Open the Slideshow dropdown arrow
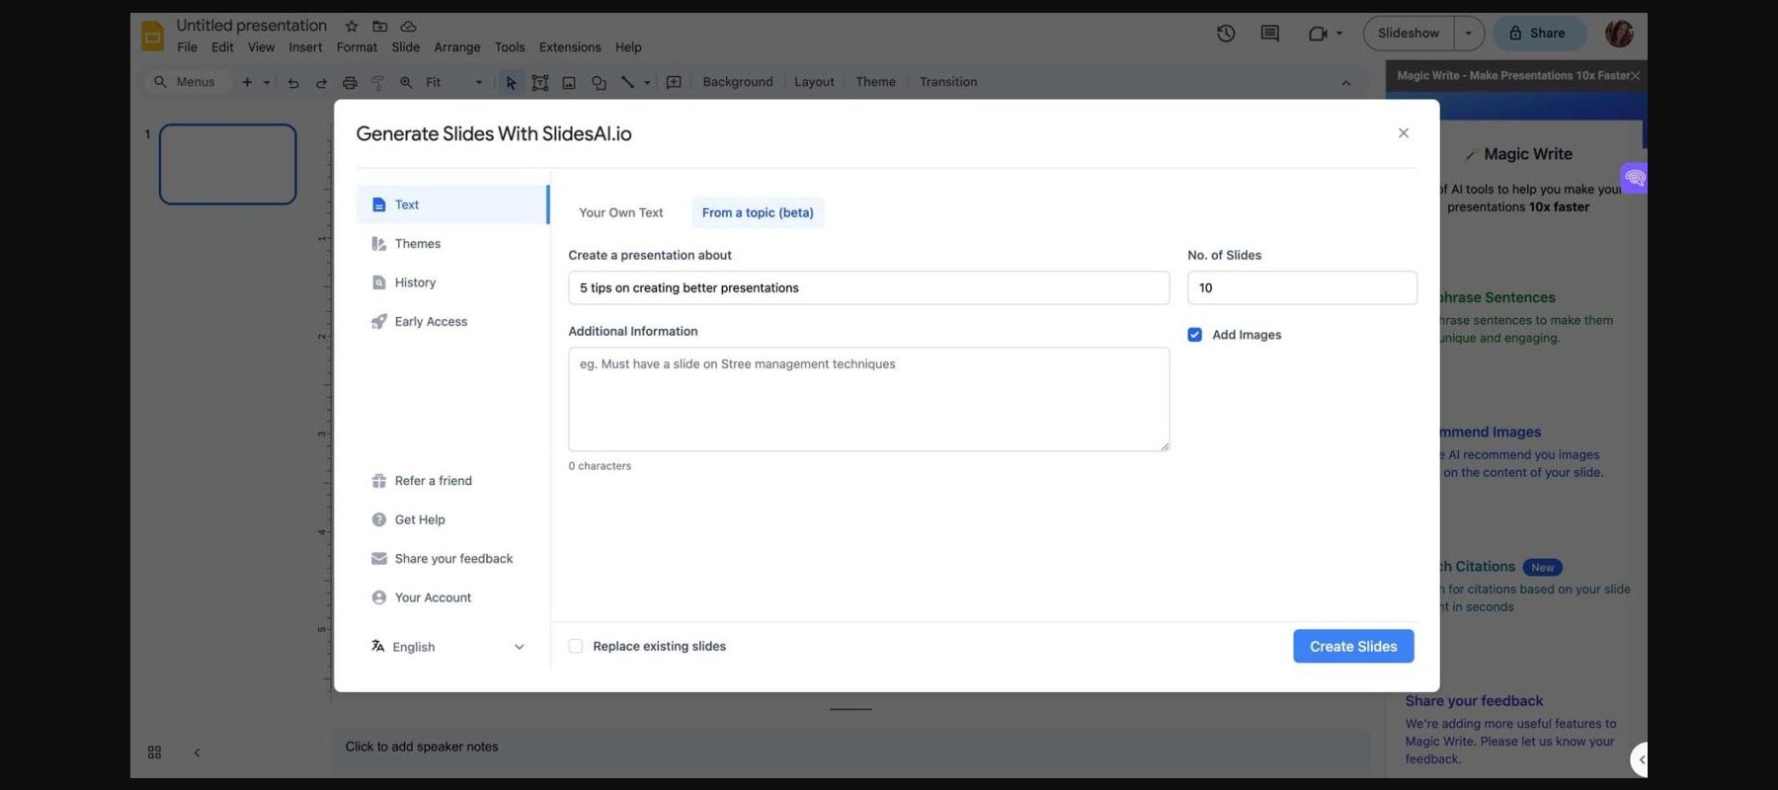The width and height of the screenshot is (1778, 790). tap(1469, 34)
